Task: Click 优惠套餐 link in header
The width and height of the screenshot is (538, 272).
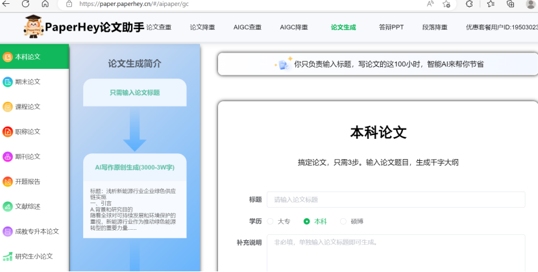Action: coord(478,27)
